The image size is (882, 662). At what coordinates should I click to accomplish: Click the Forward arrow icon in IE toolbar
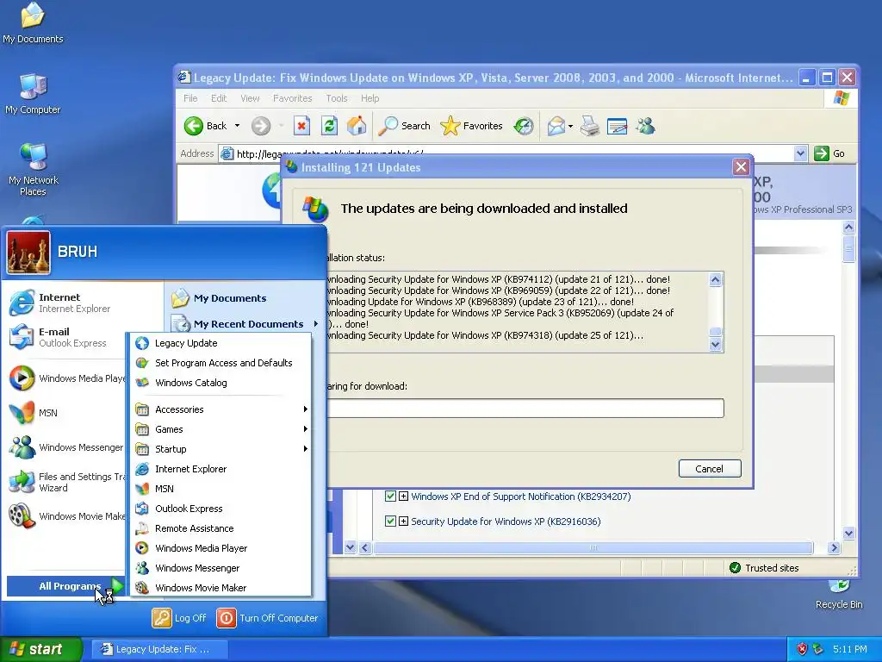(260, 126)
